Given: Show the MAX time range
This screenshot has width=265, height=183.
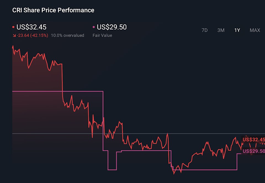Looking at the screenshot, I should [255, 30].
